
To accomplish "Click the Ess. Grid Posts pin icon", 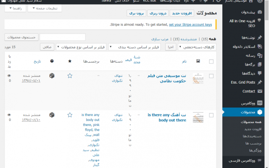I will click(x=260, y=82).
